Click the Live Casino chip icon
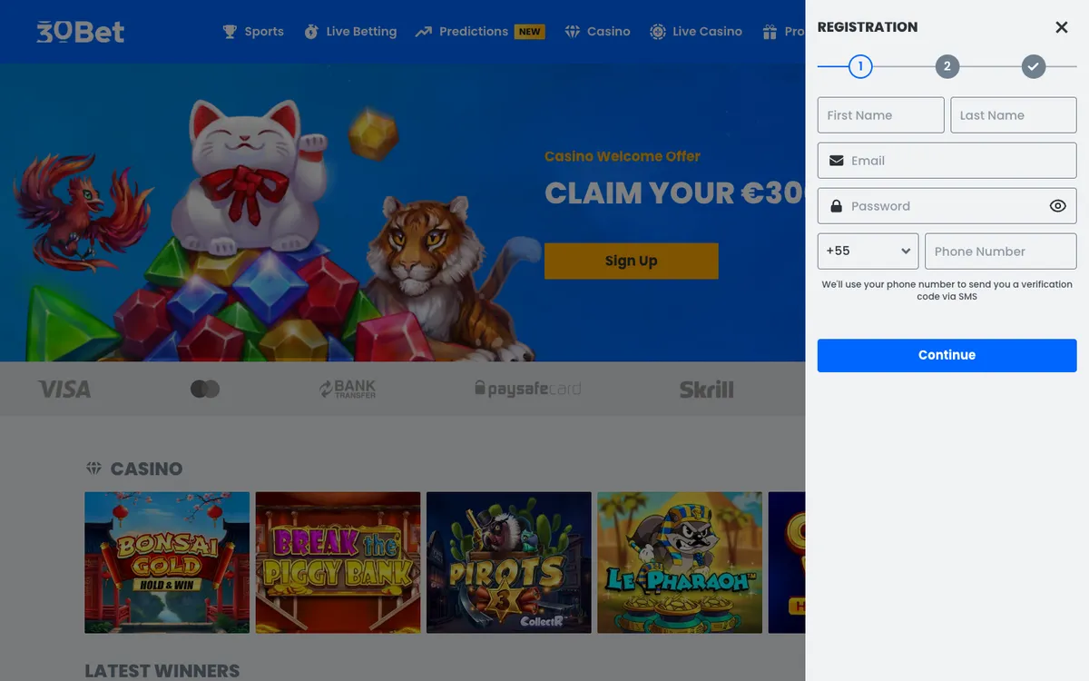The width and height of the screenshot is (1089, 681). point(658,32)
